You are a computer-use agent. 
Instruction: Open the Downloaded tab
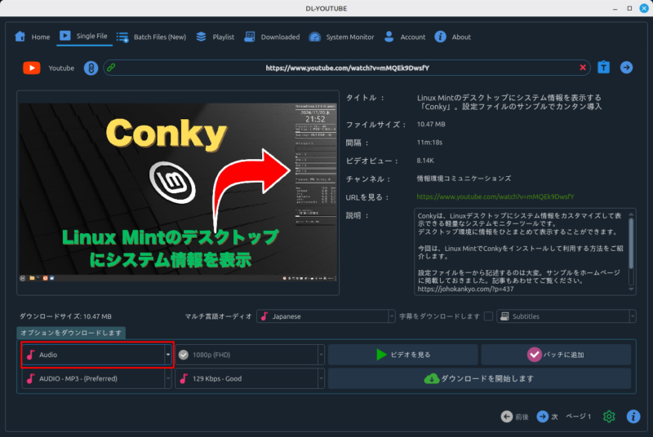coord(270,37)
